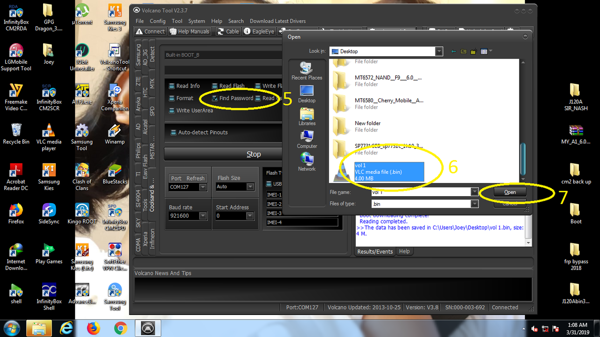Expand the COM127 port dropdown

tap(203, 187)
